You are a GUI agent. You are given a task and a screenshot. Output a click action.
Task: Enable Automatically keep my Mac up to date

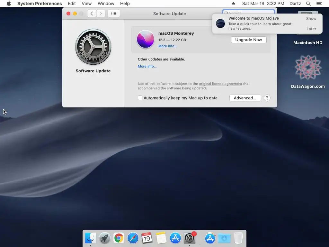(140, 98)
